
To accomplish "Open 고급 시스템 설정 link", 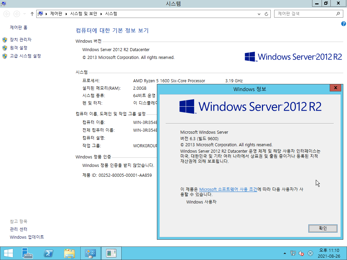I will pos(25,56).
